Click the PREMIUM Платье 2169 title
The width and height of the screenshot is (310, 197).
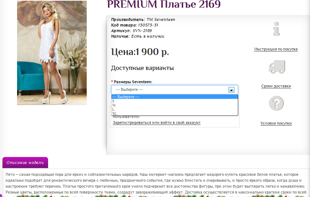click(164, 4)
